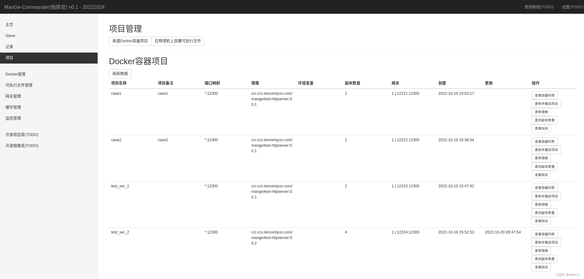Click 更改副本数量 for test_ser_2
The height and width of the screenshot is (279, 584).
click(x=545, y=259)
